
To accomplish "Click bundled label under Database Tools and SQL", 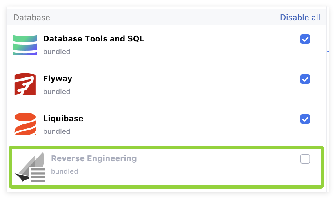I will click(56, 52).
